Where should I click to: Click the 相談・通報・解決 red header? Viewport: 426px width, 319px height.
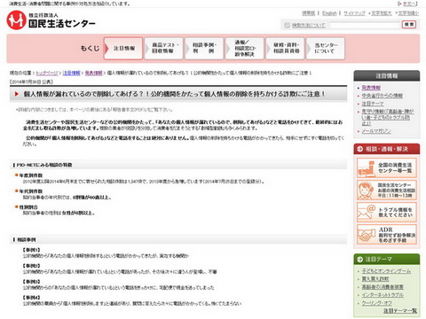[x=387, y=149]
